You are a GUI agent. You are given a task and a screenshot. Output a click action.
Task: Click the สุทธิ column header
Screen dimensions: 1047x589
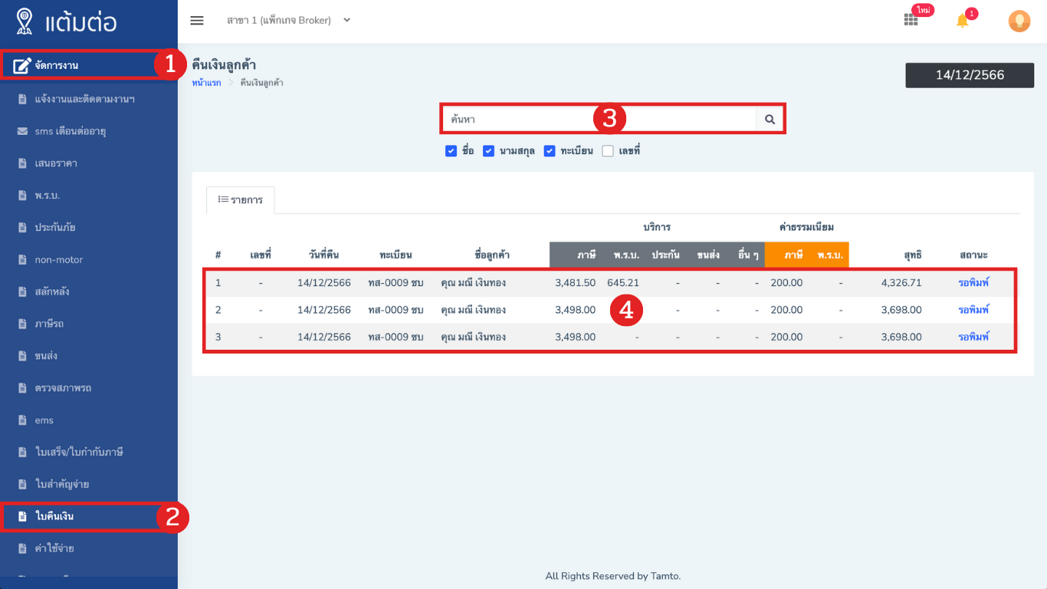912,255
